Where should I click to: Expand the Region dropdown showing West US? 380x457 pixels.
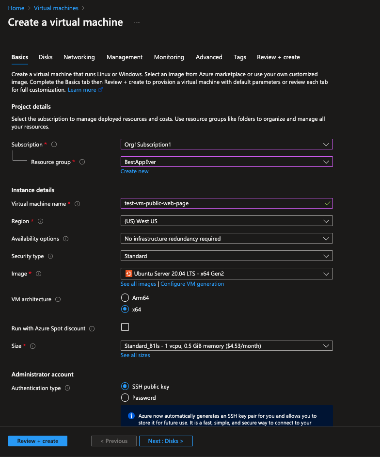[x=226, y=221]
